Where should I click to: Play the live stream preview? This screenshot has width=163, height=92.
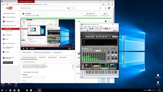pos(23,48)
